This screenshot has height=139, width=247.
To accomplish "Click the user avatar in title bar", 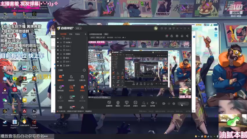I will pos(156,28).
